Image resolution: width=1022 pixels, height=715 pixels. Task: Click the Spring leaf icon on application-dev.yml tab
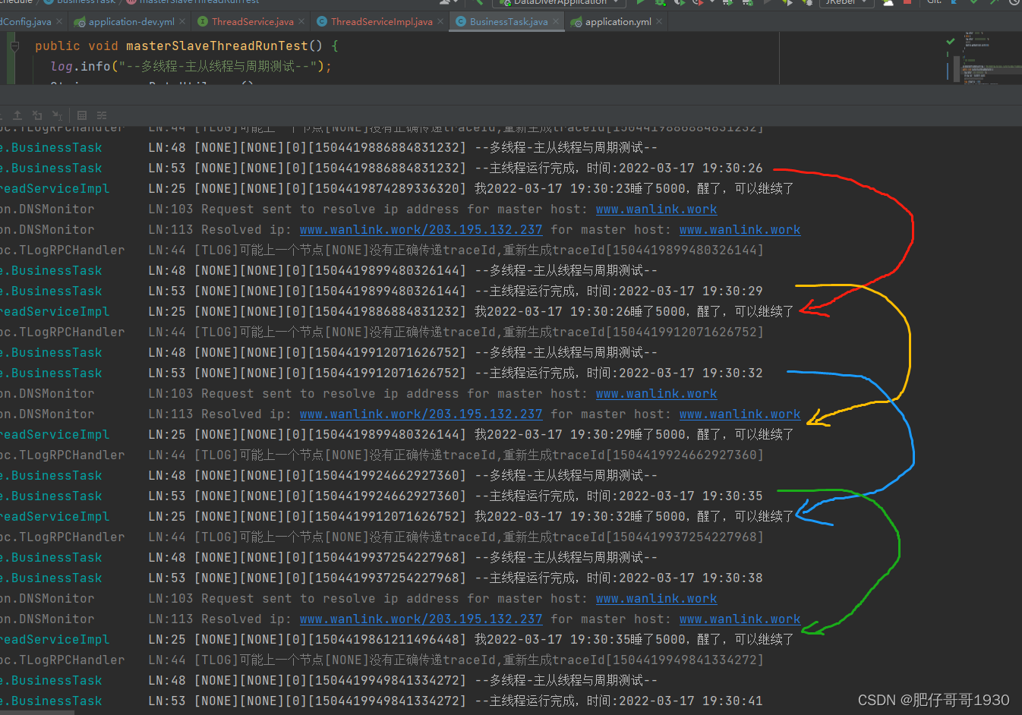80,22
